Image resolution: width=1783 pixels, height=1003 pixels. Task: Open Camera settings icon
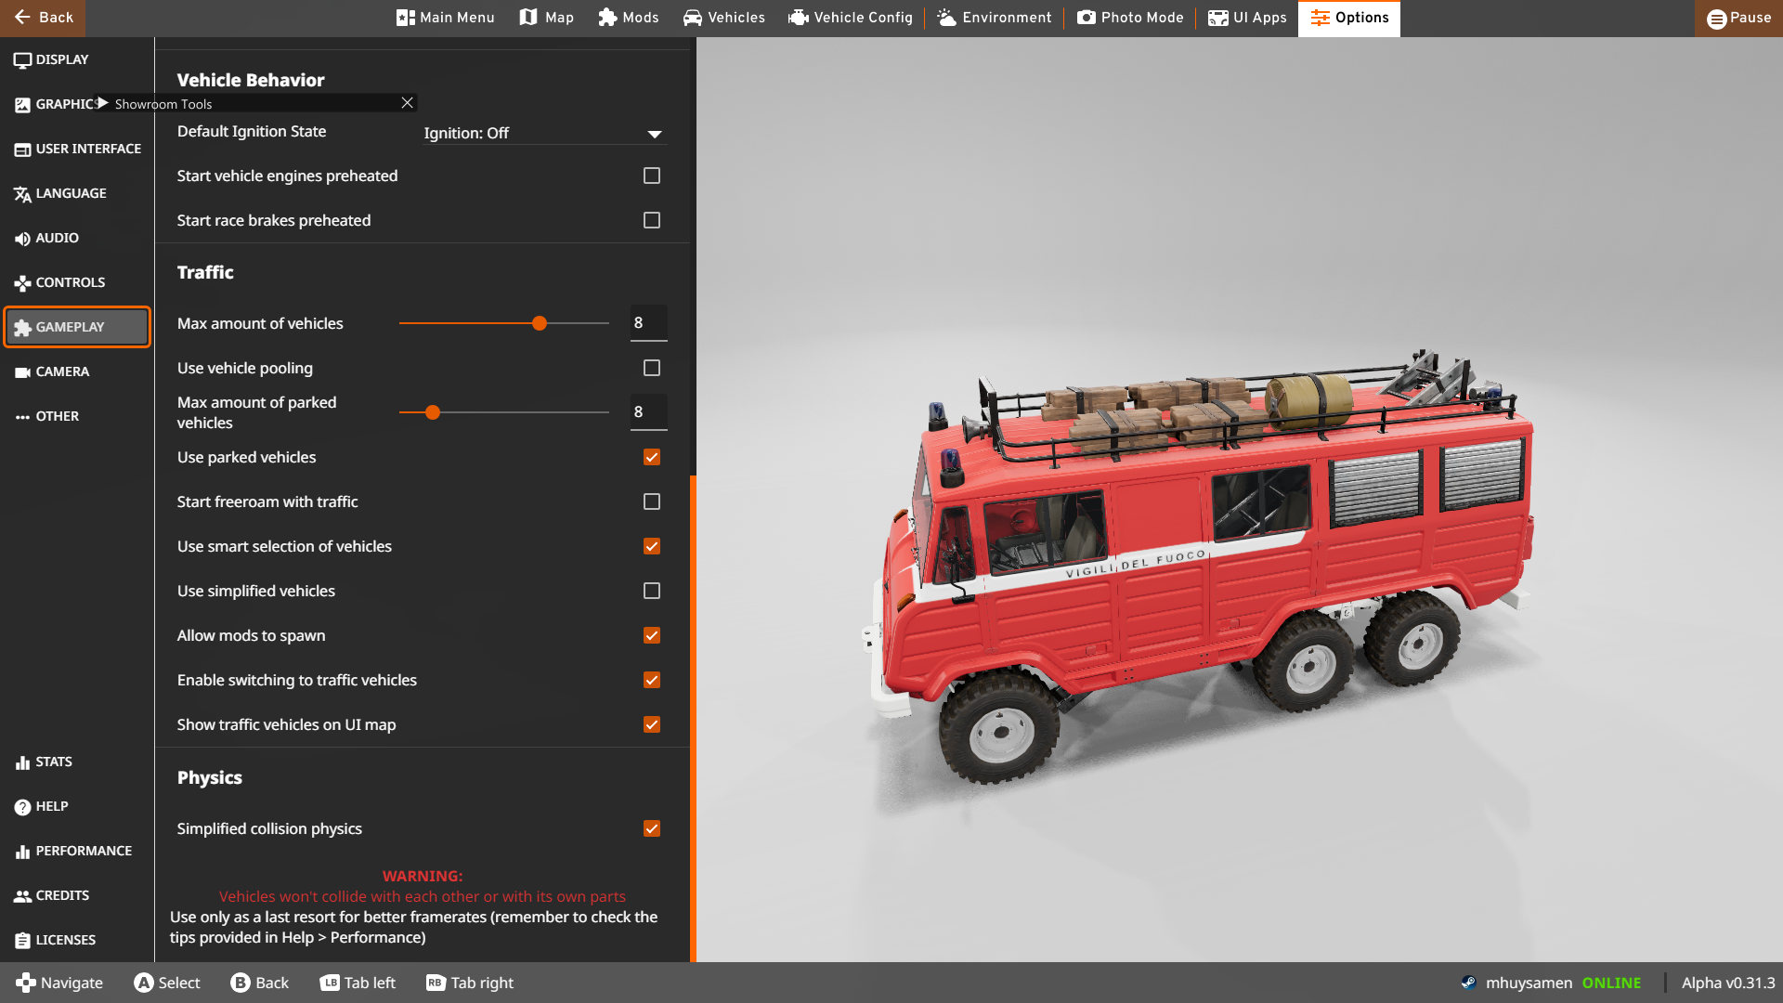[x=22, y=372]
